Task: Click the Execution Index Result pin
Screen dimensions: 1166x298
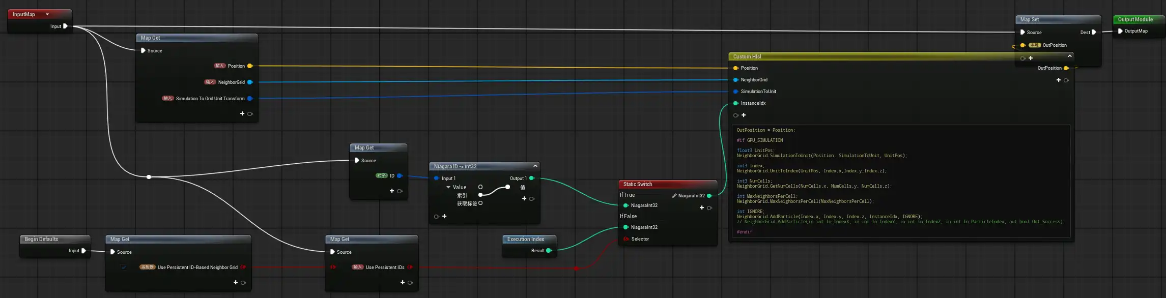Action: [549, 251]
